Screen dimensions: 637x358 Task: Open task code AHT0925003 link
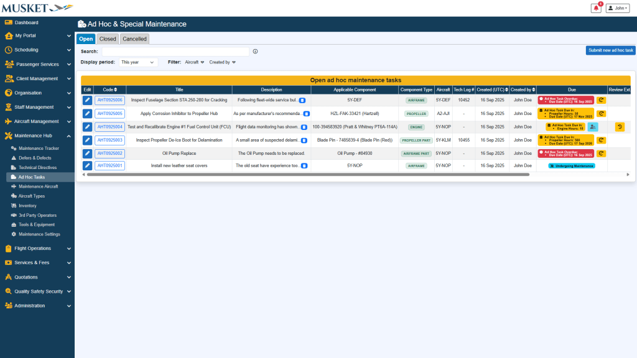[x=109, y=140]
